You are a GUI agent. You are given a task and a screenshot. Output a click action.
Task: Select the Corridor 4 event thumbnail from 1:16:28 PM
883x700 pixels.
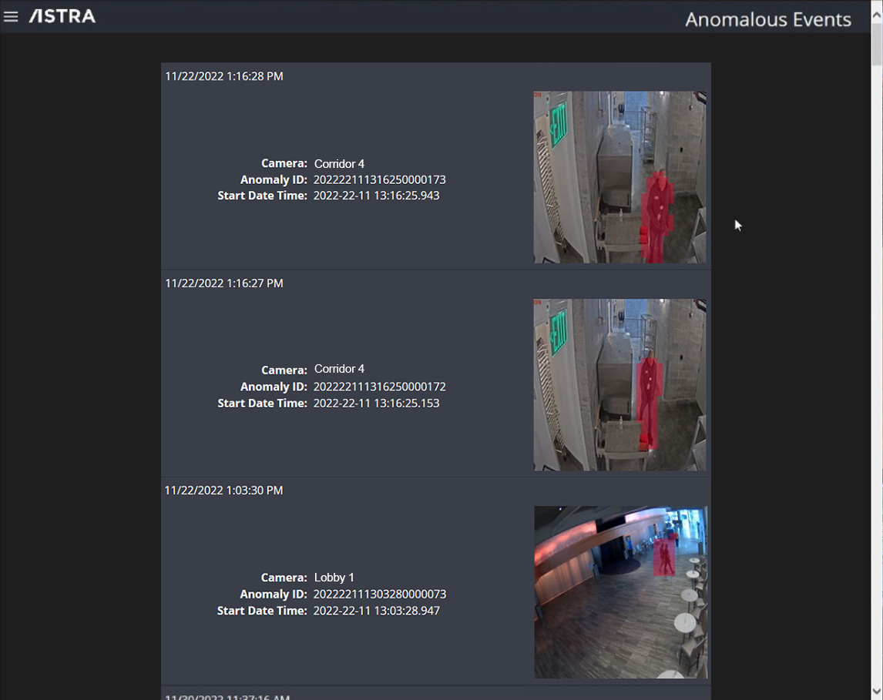tap(619, 177)
